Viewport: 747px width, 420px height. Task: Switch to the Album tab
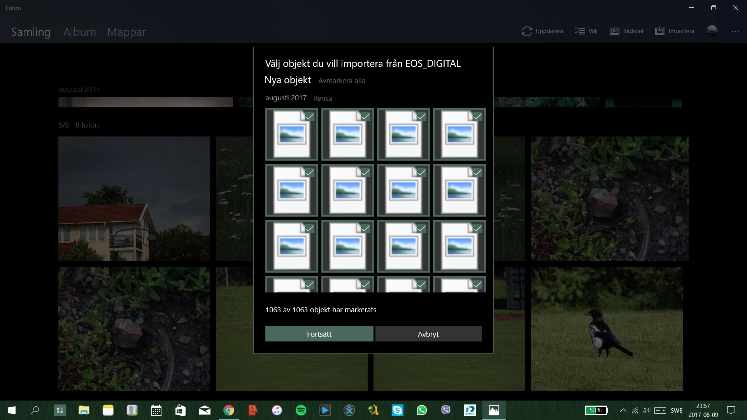(x=79, y=32)
